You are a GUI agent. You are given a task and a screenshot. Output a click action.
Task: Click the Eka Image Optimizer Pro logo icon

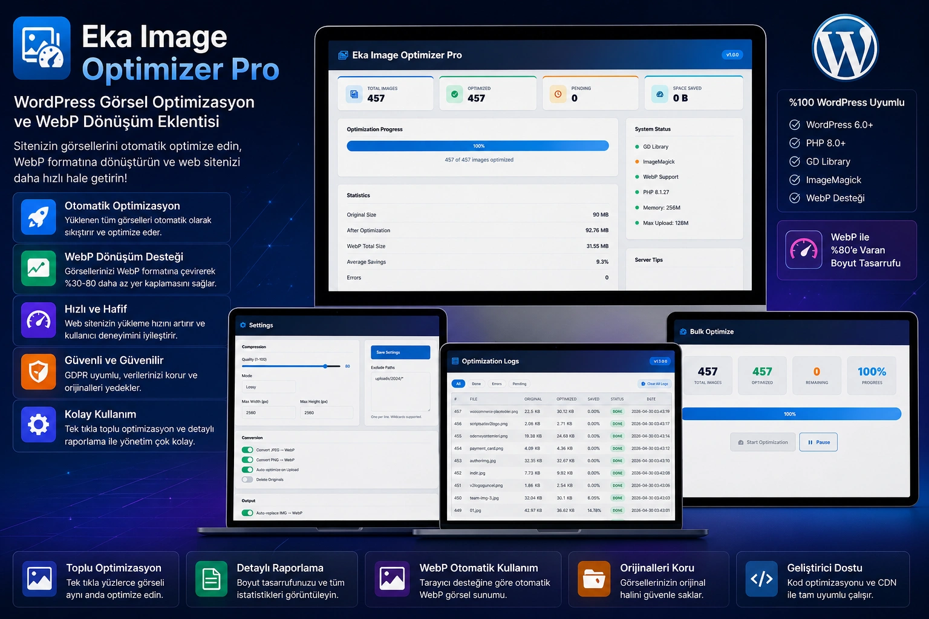[42, 48]
